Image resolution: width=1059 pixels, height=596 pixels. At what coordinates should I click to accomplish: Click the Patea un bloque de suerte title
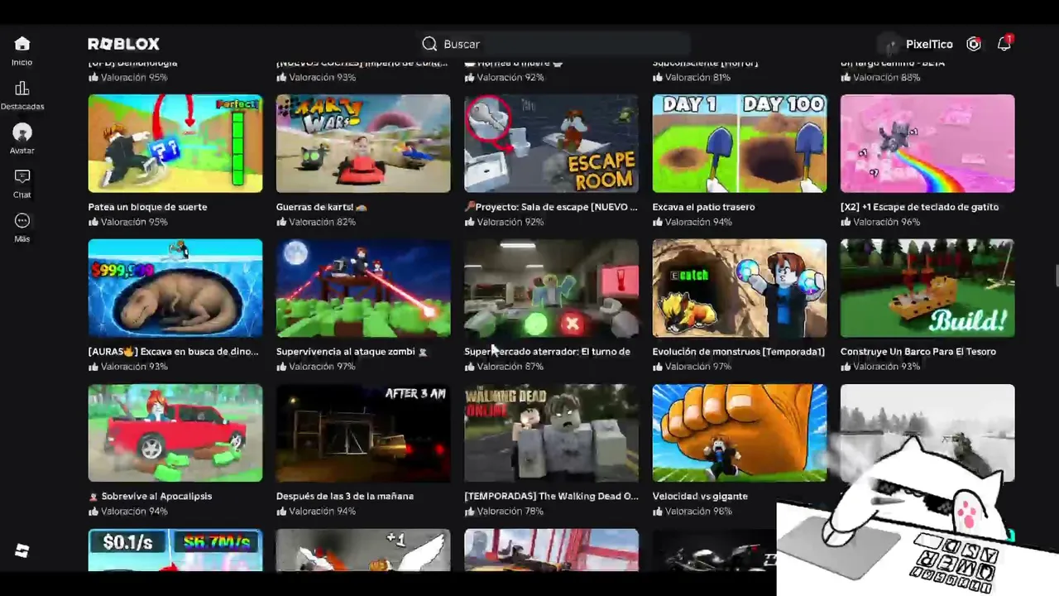click(148, 207)
